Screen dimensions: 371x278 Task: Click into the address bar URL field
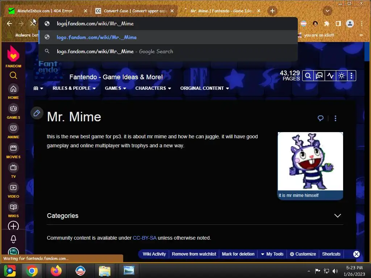pos(168,24)
